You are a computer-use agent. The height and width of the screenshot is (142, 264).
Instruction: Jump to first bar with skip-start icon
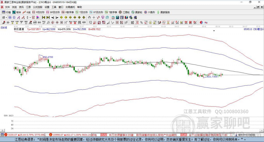[x=43, y=18]
